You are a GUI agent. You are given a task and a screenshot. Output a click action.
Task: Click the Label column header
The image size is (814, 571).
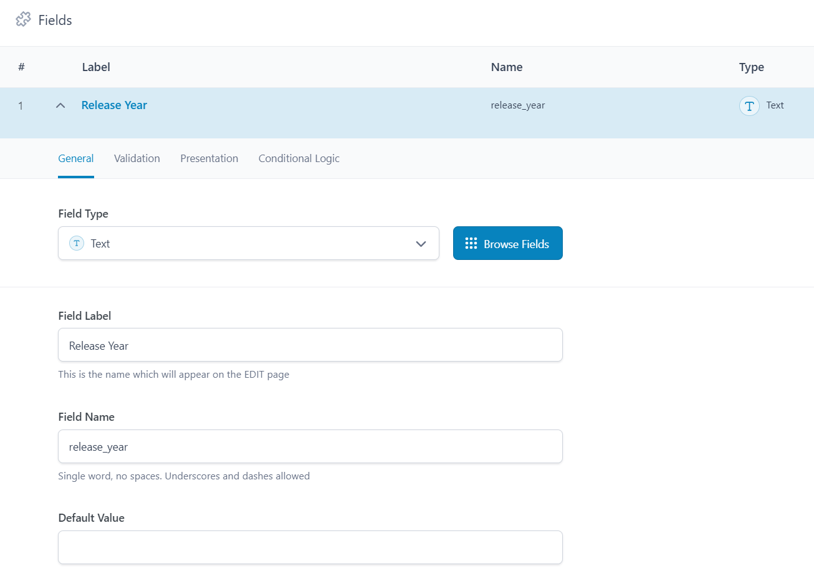tap(96, 67)
